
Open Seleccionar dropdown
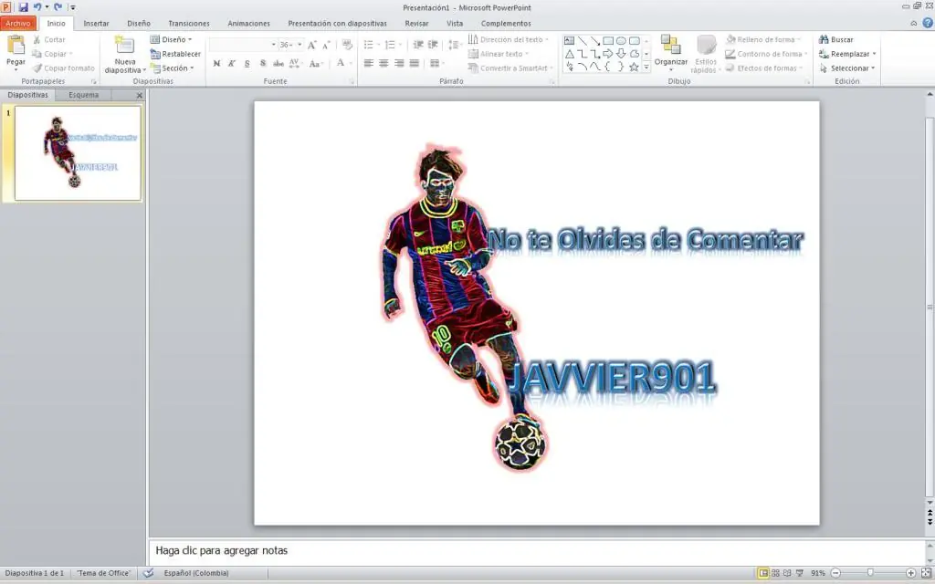pos(846,68)
